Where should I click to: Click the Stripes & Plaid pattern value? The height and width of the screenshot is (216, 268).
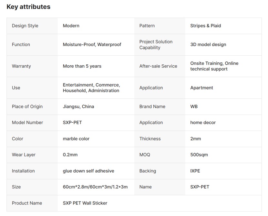point(205,26)
